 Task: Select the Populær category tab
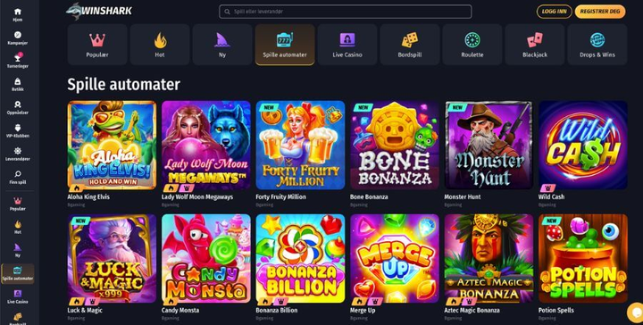click(97, 45)
